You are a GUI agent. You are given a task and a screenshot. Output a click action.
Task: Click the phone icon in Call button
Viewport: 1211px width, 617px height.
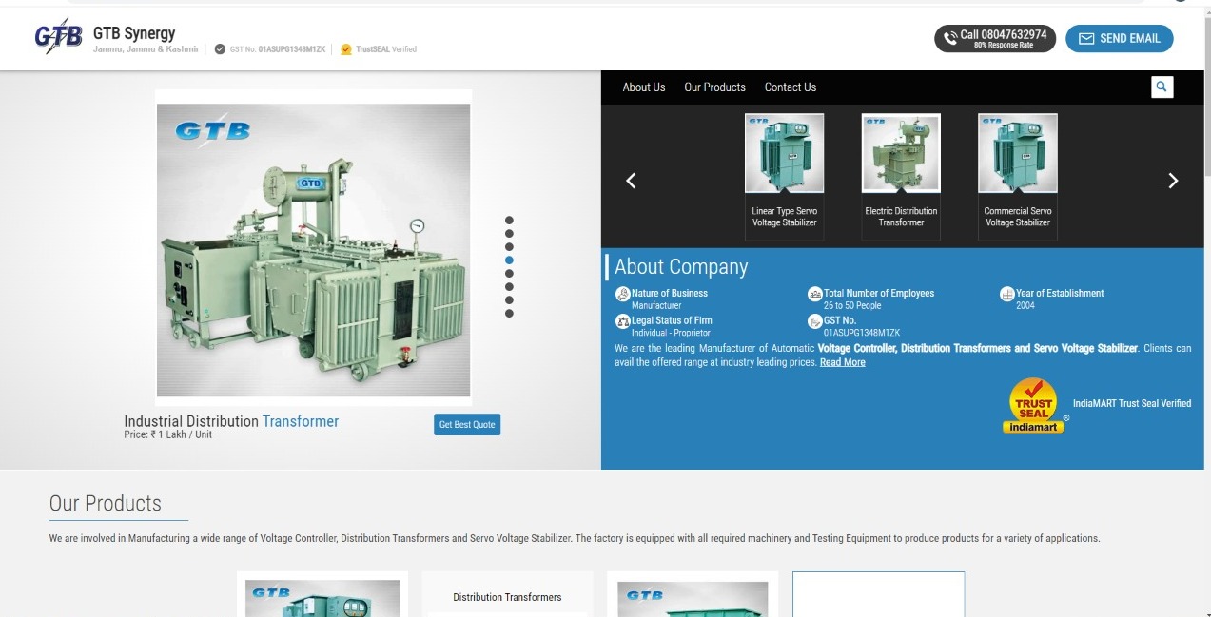click(x=950, y=39)
